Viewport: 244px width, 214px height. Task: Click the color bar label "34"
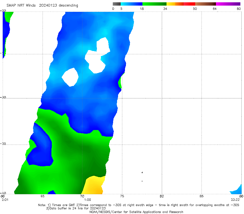(165, 9)
